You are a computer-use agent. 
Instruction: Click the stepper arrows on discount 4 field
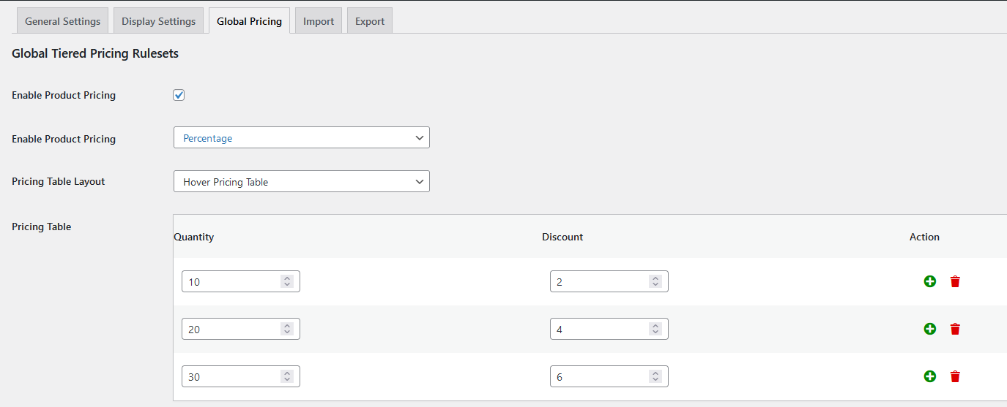point(655,329)
